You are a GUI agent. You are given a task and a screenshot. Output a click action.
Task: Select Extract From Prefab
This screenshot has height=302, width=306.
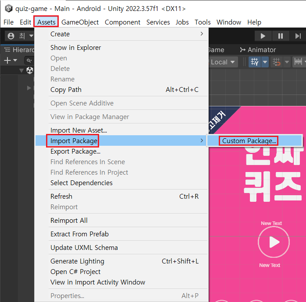pos(121,234)
